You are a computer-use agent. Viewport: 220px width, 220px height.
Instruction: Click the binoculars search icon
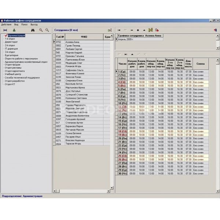tap(32, 30)
